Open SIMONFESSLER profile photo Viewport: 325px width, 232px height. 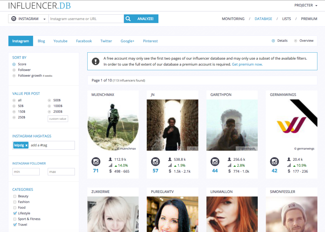click(291, 214)
